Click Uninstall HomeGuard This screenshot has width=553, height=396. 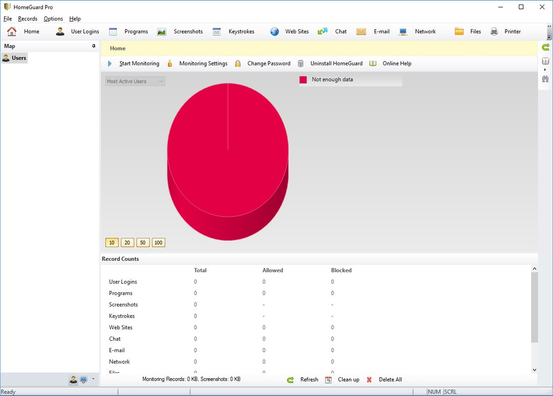click(330, 63)
